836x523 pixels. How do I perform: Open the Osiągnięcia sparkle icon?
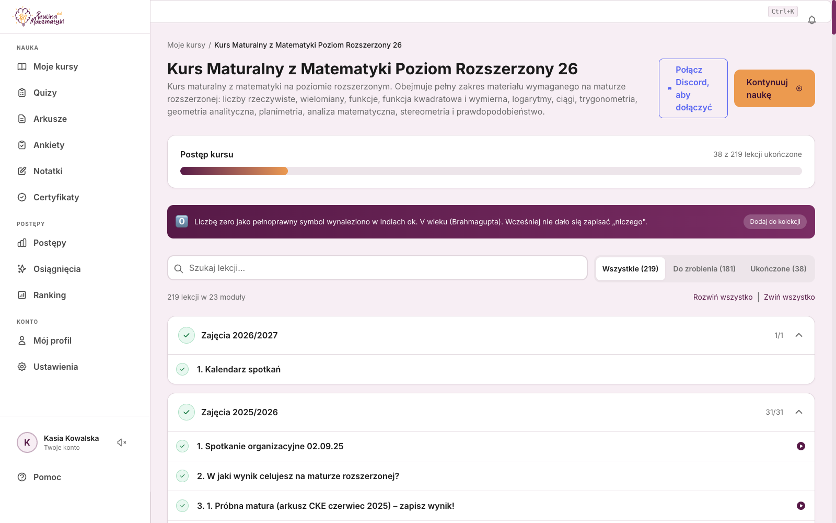click(22, 269)
